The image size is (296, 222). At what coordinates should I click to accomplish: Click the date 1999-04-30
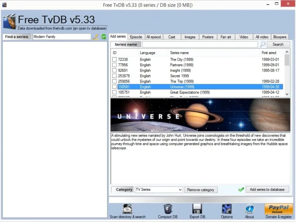coord(270,87)
